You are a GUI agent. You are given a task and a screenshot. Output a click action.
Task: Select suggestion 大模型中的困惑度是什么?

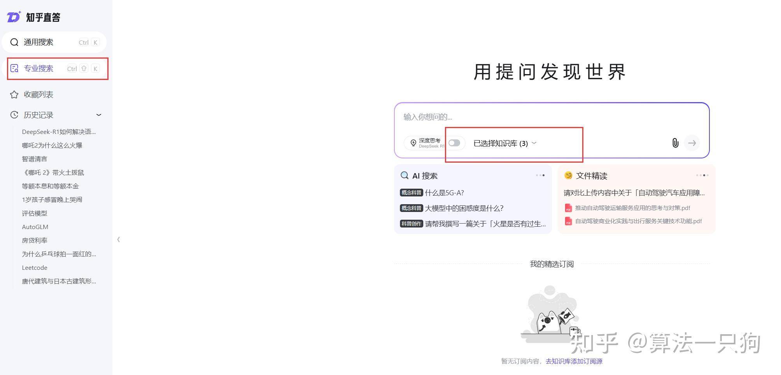464,208
